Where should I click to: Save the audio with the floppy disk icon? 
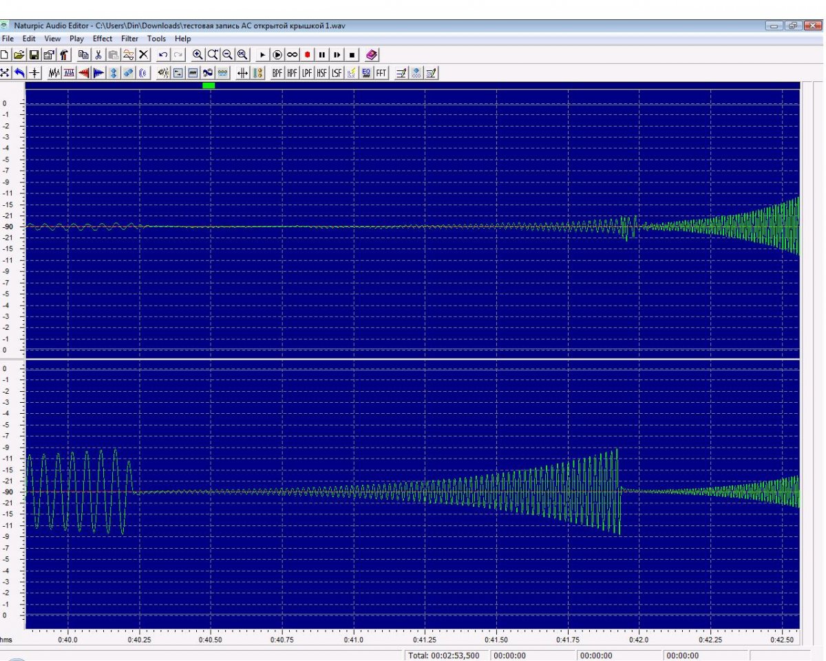34,54
